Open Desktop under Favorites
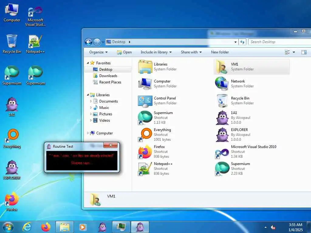311x233 pixels. click(x=106, y=69)
